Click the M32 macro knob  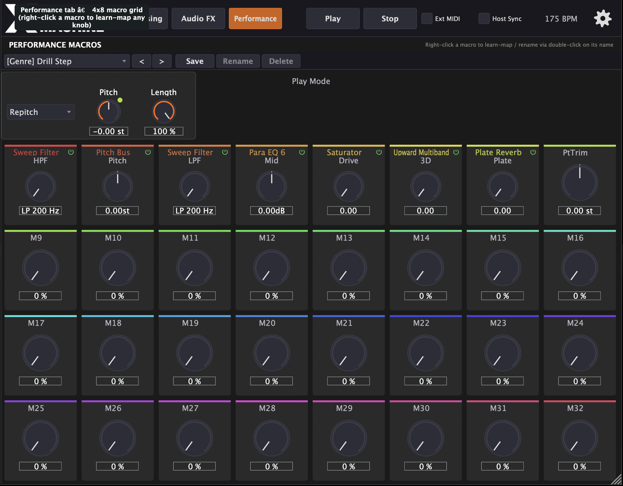tap(580, 438)
